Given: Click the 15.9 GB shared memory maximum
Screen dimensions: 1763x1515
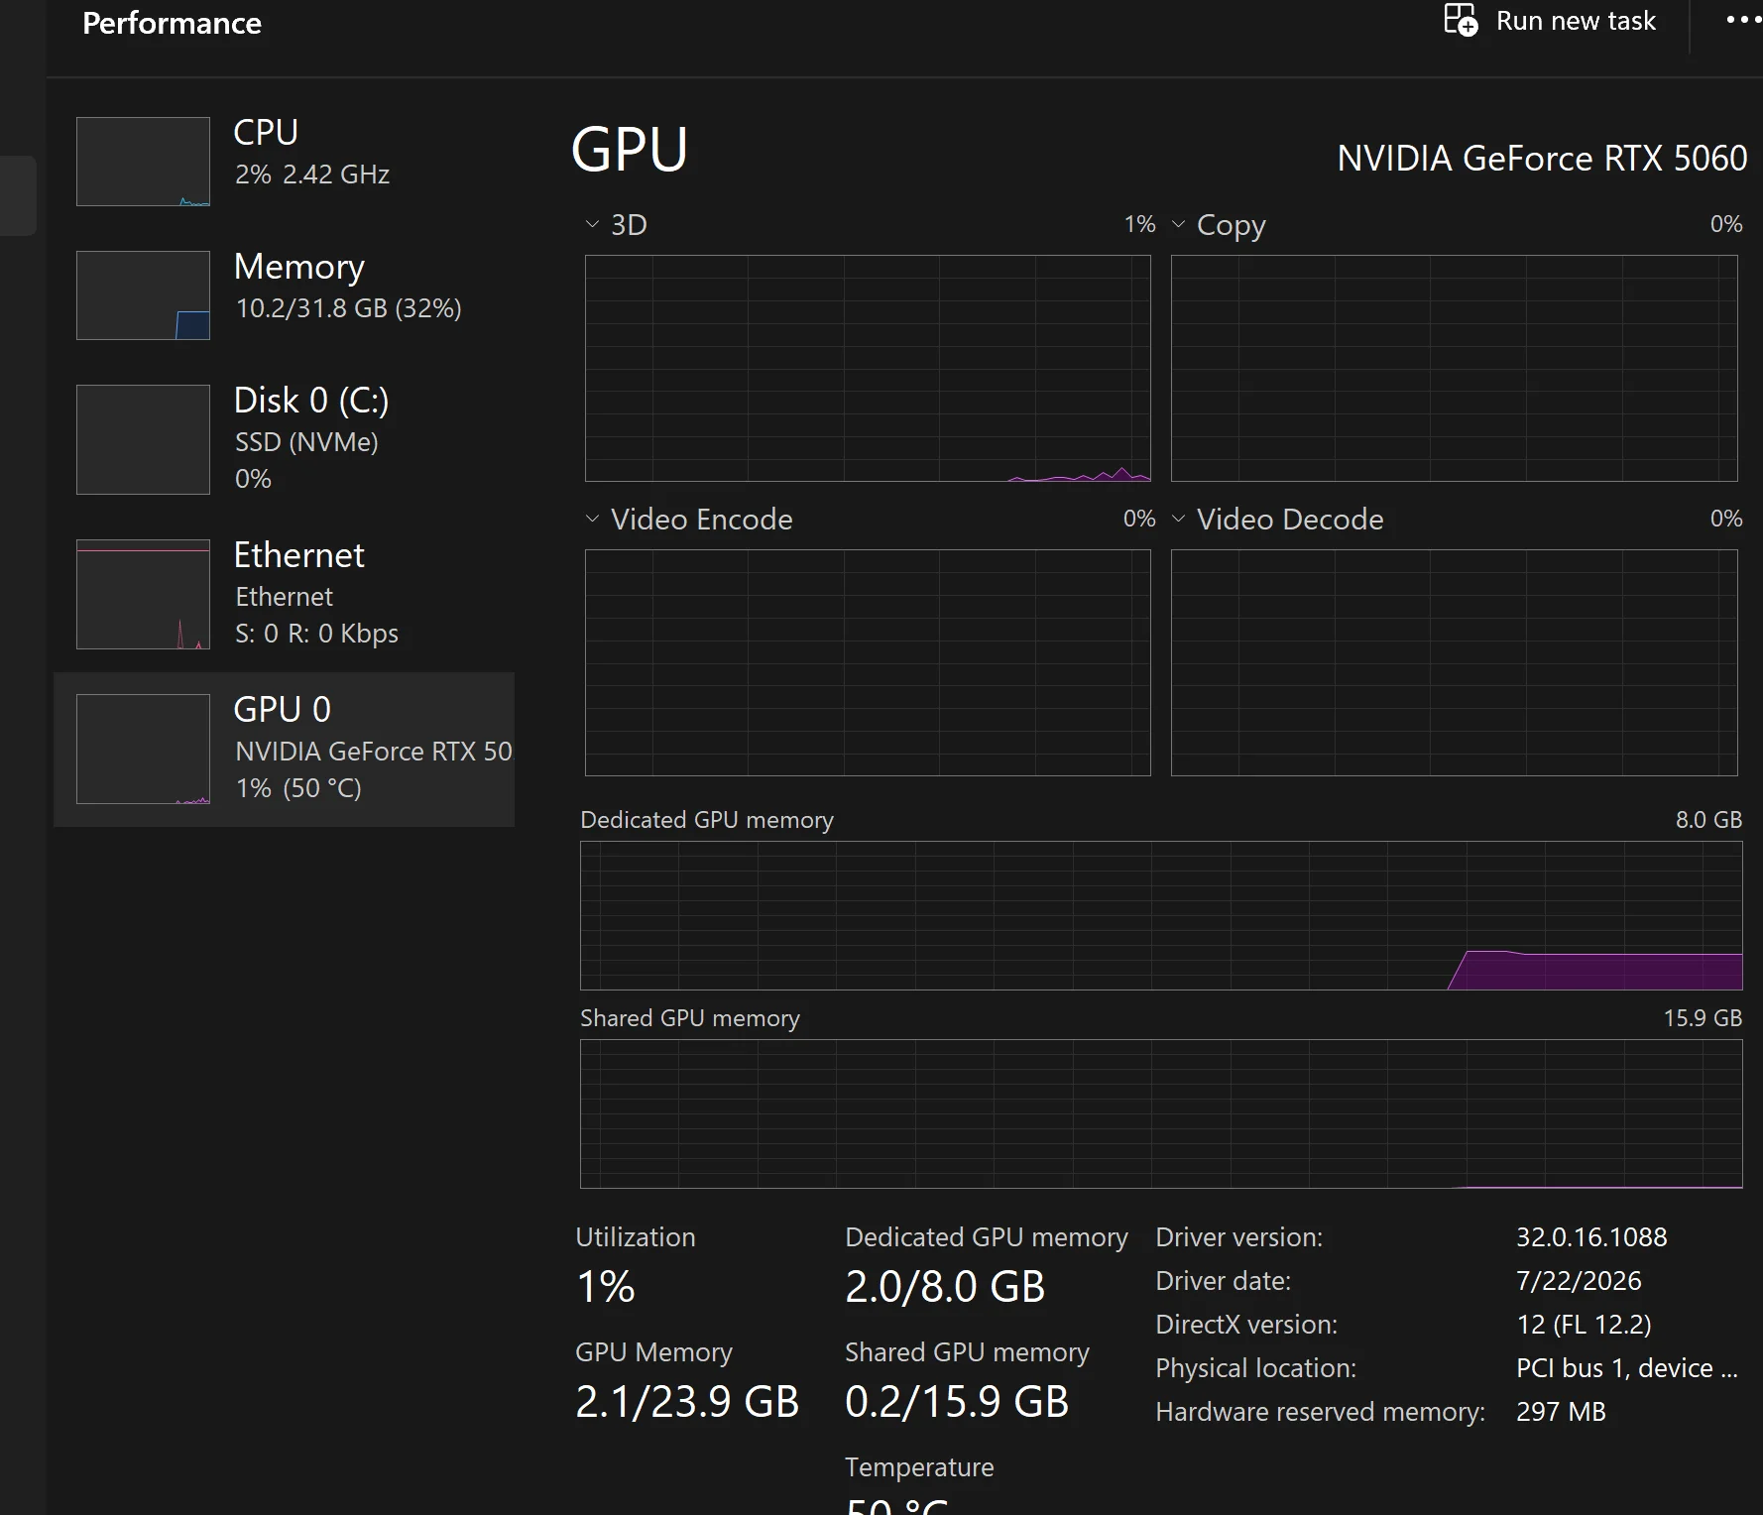Looking at the screenshot, I should [1703, 1018].
